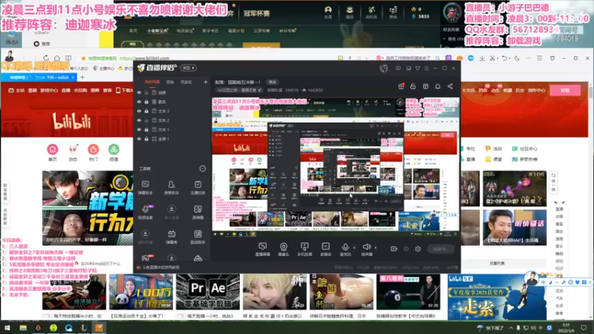
Task: Toggle visibility of 文本 3 source
Action: tap(140, 111)
